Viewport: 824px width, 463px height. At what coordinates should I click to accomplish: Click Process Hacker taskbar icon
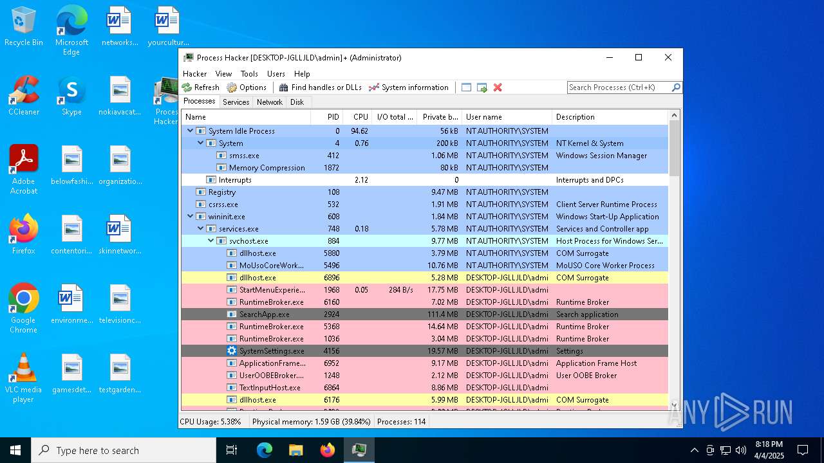click(359, 450)
